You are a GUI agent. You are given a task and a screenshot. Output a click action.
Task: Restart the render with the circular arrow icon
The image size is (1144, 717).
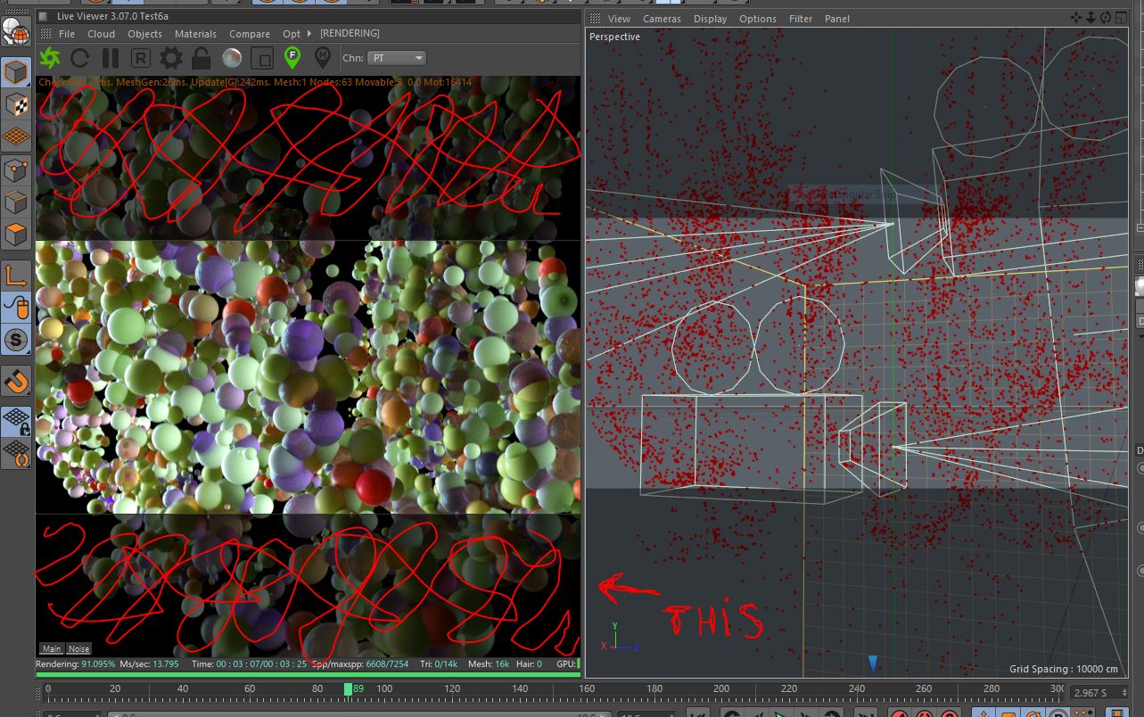80,59
